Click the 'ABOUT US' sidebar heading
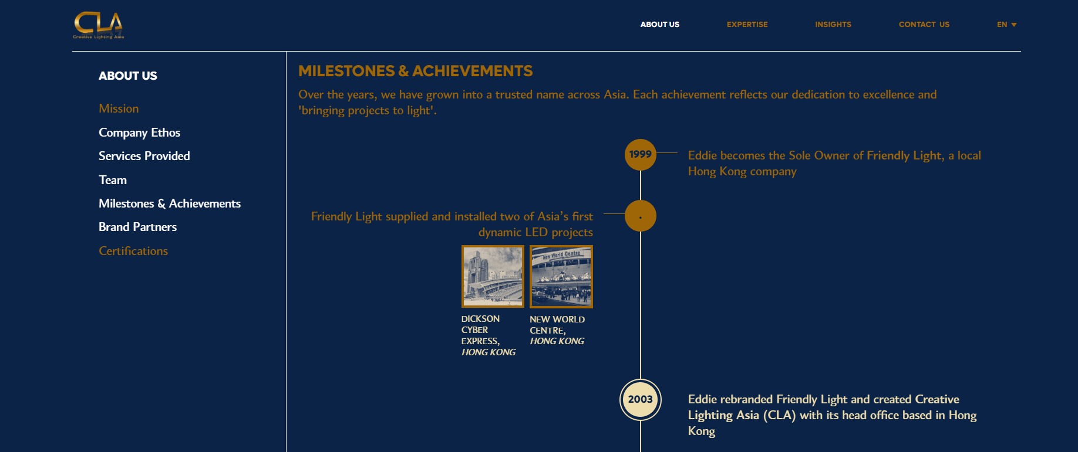The width and height of the screenshot is (1078, 452). click(x=128, y=76)
